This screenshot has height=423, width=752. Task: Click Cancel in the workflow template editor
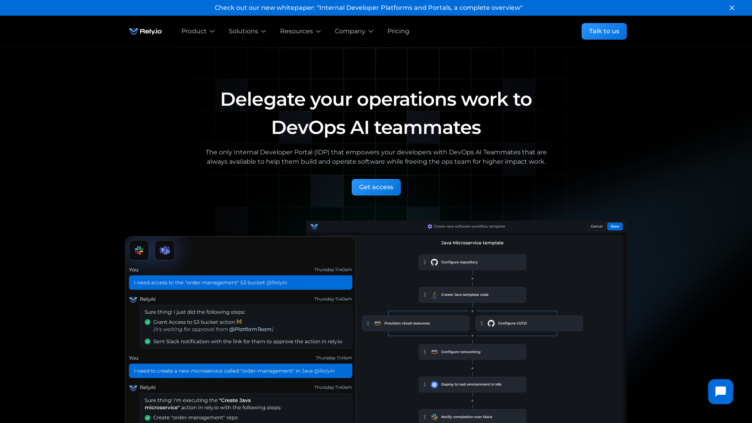(x=597, y=226)
